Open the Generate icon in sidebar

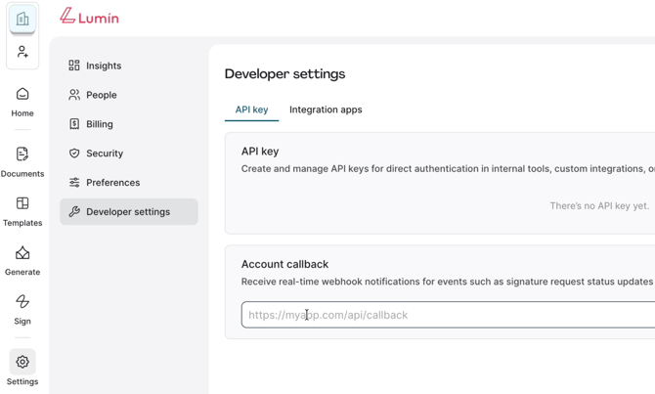pyautogui.click(x=22, y=253)
